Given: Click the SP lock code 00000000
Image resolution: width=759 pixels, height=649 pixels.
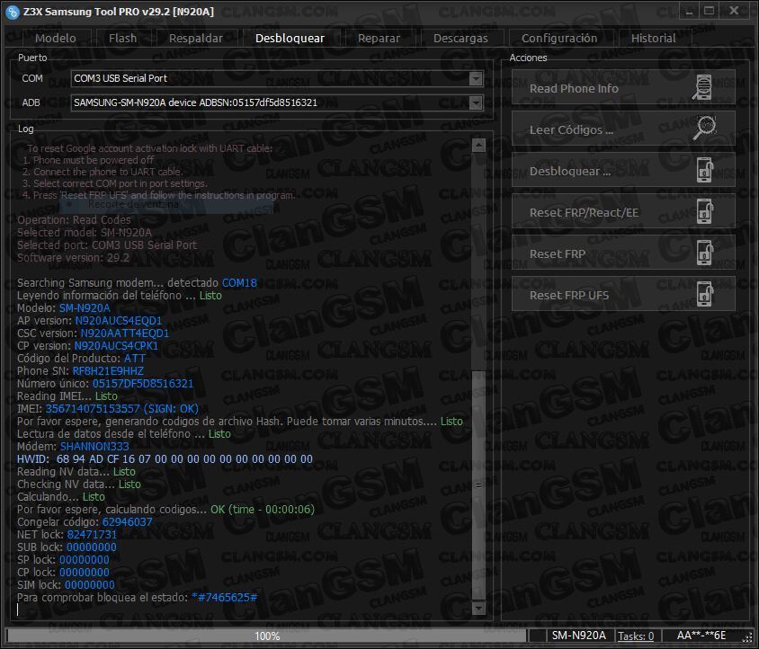Looking at the screenshot, I should 85,559.
